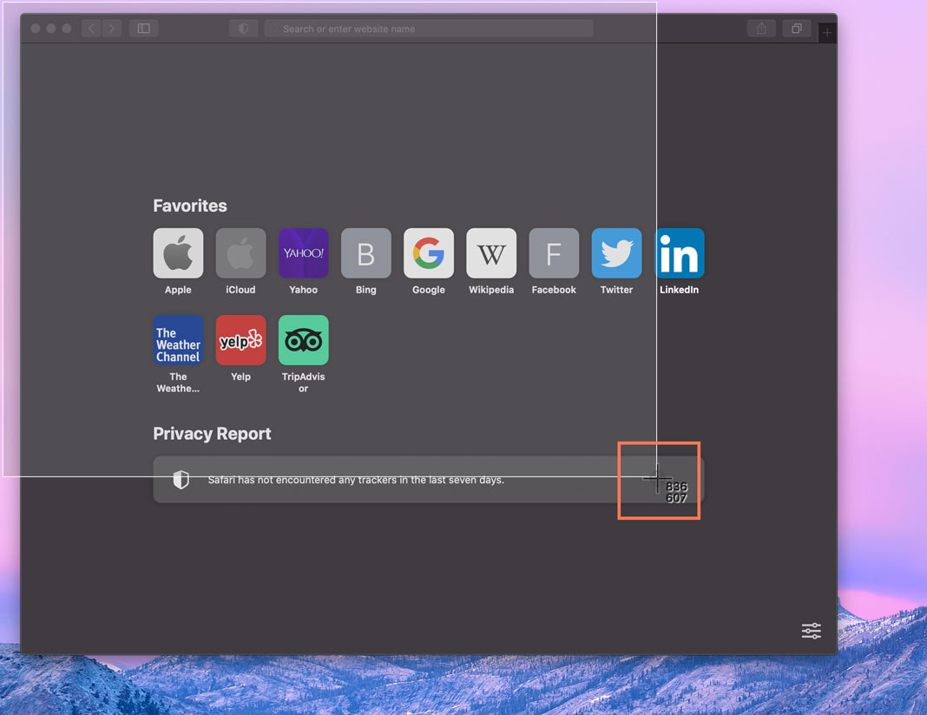Open the Bing favorite
Image resolution: width=927 pixels, height=715 pixels.
(365, 253)
